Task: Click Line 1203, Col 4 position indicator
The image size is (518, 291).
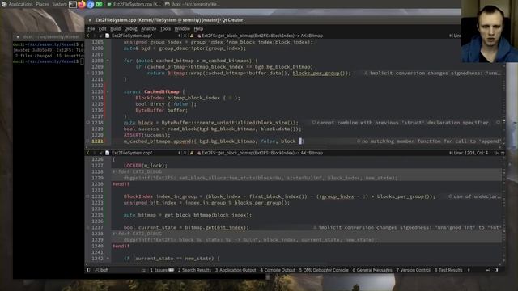Action: pyautogui.click(x=470, y=153)
